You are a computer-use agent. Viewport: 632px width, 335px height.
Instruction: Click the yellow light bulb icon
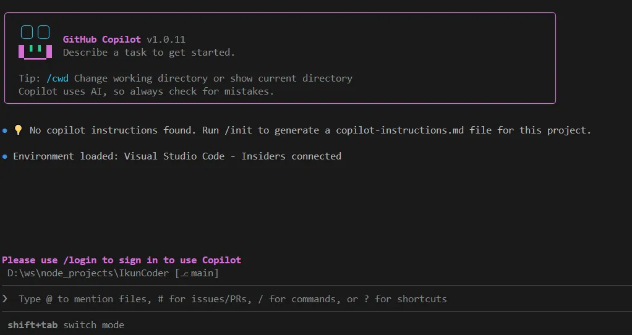[18, 130]
